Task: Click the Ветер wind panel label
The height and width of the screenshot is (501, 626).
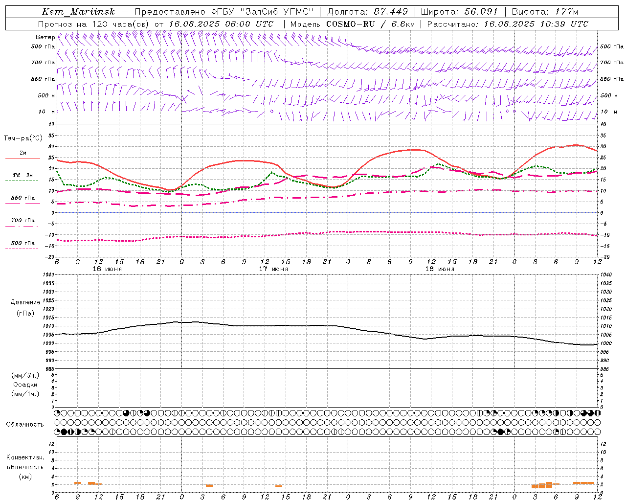Action: (x=45, y=37)
